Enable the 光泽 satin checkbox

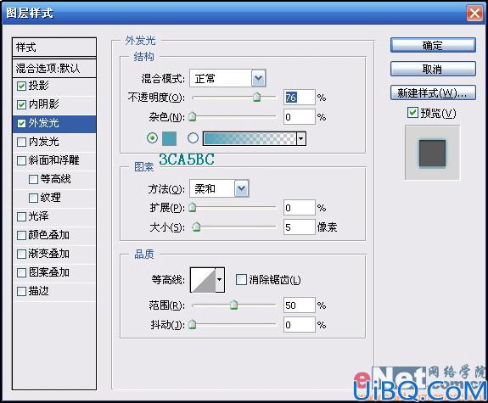(x=21, y=216)
